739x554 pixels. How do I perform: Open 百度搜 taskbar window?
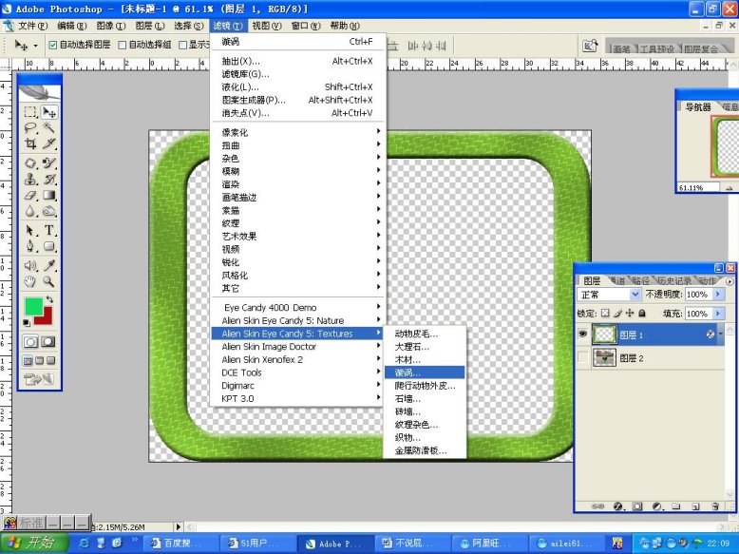[x=180, y=544]
